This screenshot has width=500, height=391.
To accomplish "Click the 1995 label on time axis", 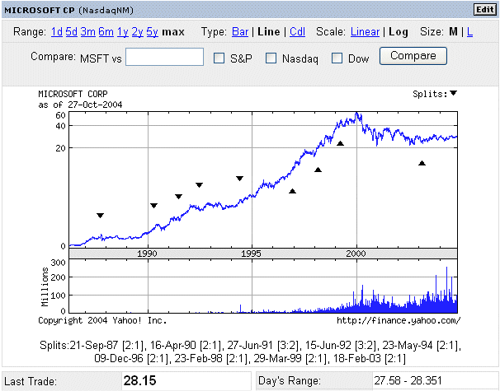I will [251, 254].
